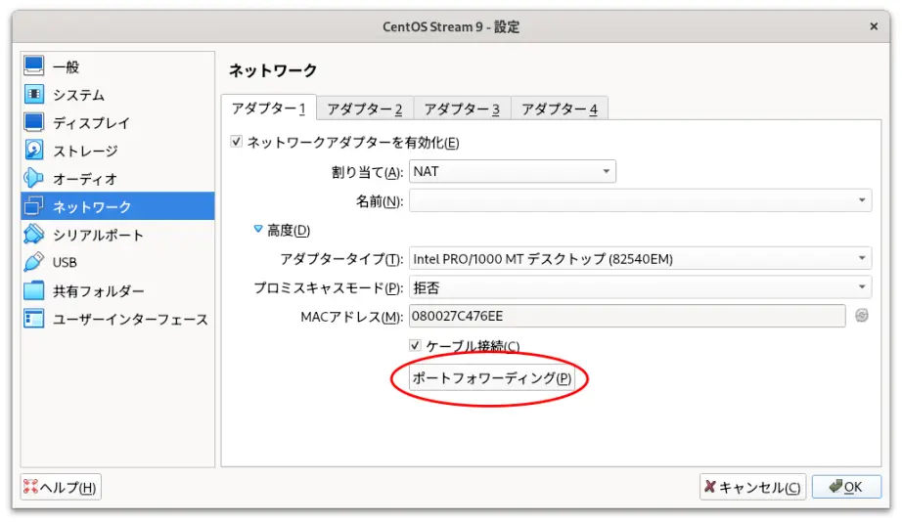Select the シリアルポート connector icon
This screenshot has height=523, width=902.
click(34, 234)
